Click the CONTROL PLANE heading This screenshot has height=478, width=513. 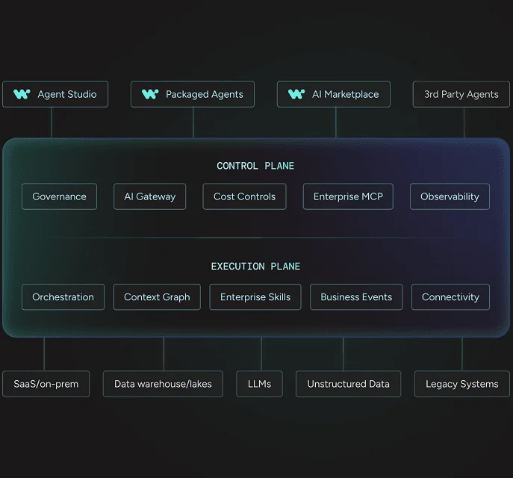click(255, 166)
